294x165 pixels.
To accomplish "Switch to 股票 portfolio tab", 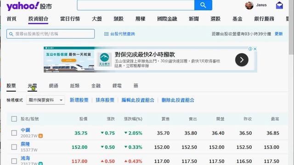I will (11, 86).
